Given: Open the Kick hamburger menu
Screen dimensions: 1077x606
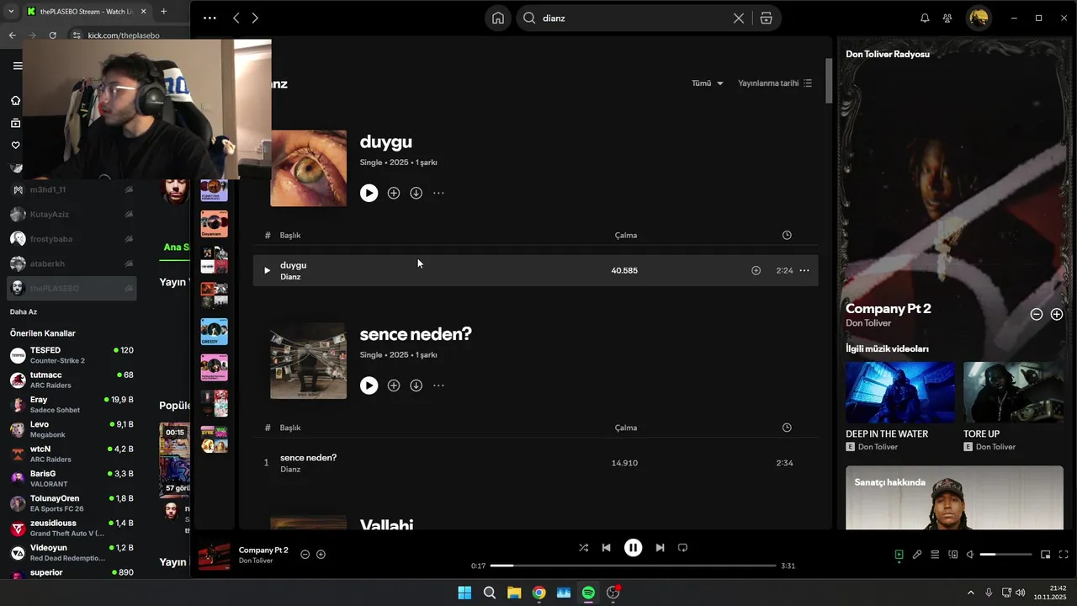Looking at the screenshot, I should pyautogui.click(x=18, y=66).
